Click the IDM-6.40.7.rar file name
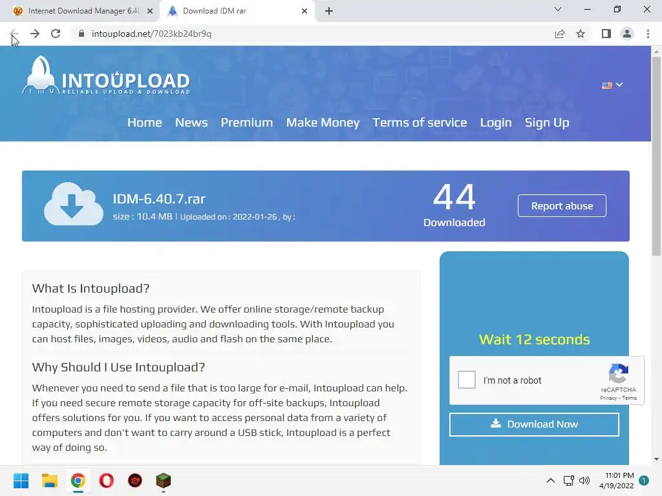This screenshot has width=662, height=496. (159, 199)
